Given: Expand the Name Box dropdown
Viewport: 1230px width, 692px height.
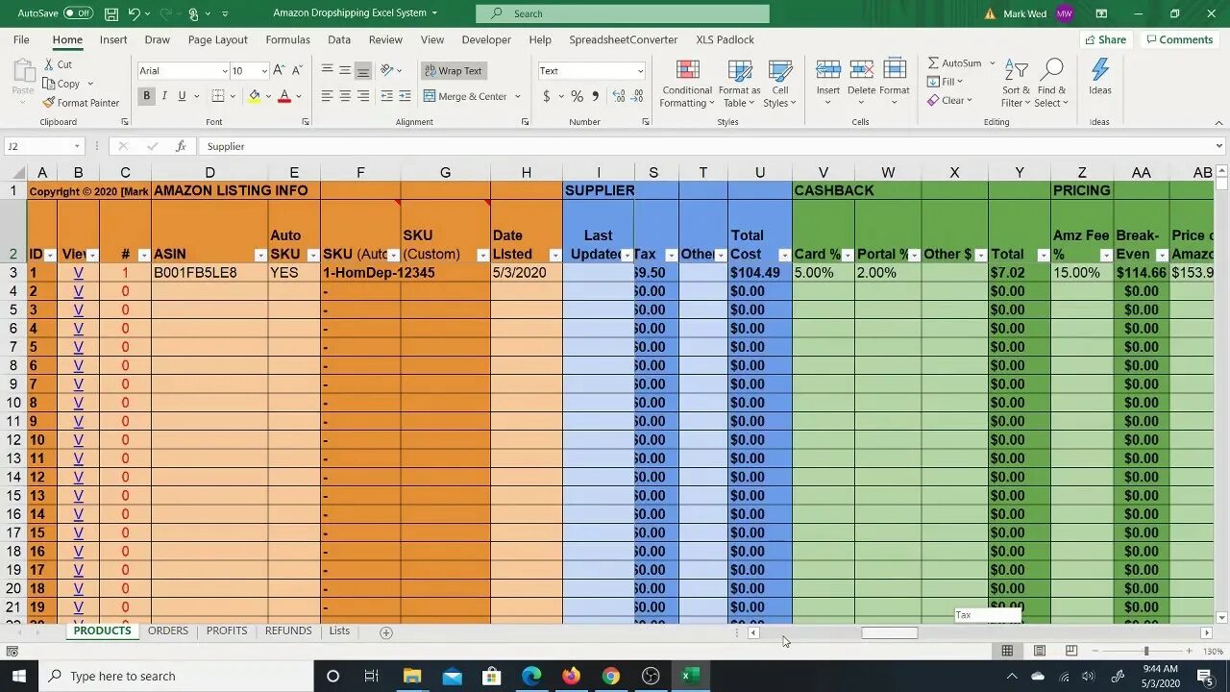Looking at the screenshot, I should coord(77,146).
